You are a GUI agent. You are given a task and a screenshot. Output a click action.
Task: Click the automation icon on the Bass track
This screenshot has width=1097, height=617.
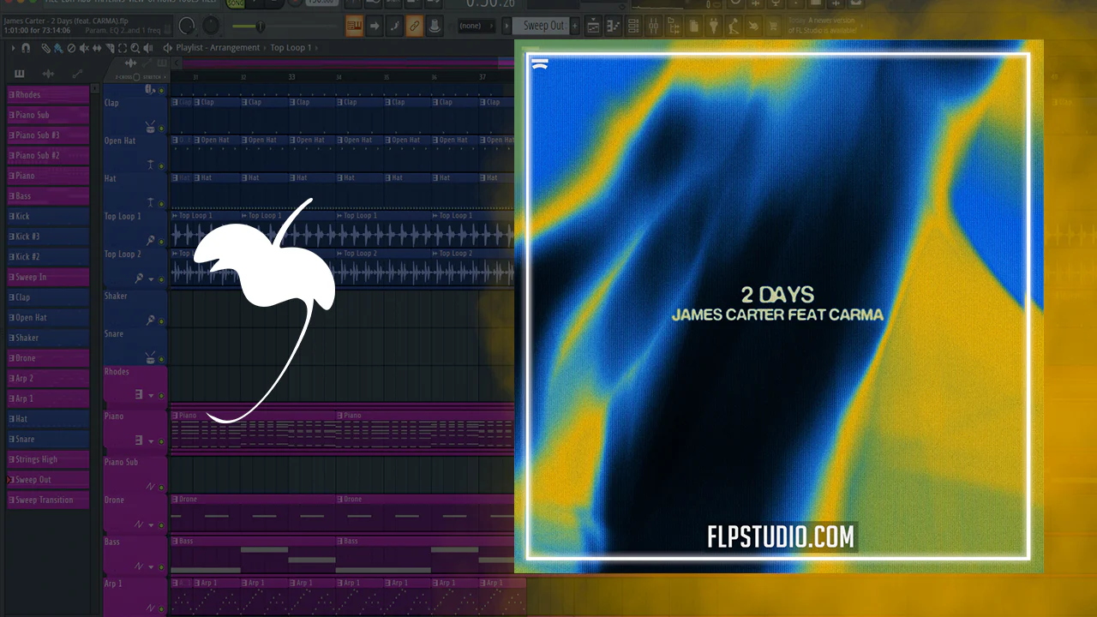(139, 566)
